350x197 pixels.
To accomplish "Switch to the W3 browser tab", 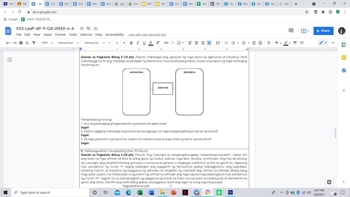I will coord(161,4).
